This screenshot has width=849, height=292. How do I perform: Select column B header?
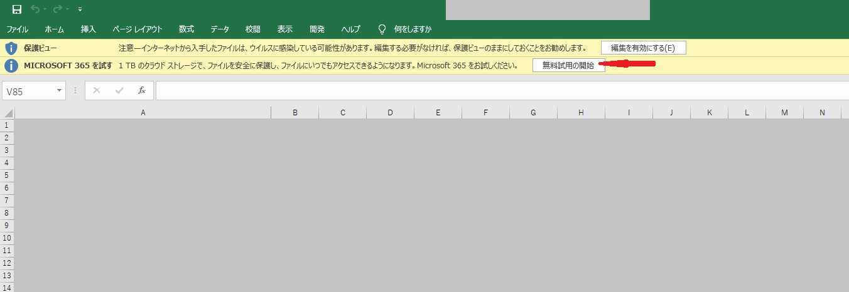tap(295, 113)
